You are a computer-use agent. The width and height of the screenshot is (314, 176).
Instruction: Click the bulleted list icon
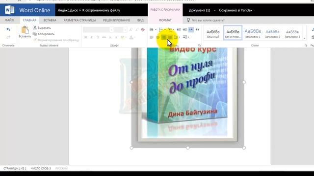(152, 29)
